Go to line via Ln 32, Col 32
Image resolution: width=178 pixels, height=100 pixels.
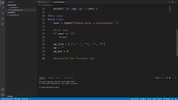click(135, 99)
